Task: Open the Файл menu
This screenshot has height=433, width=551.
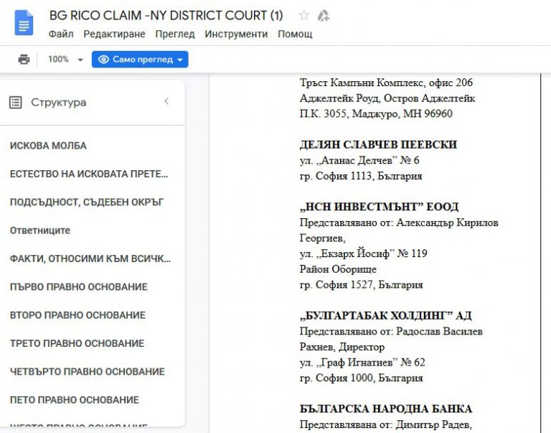Action: click(x=61, y=34)
